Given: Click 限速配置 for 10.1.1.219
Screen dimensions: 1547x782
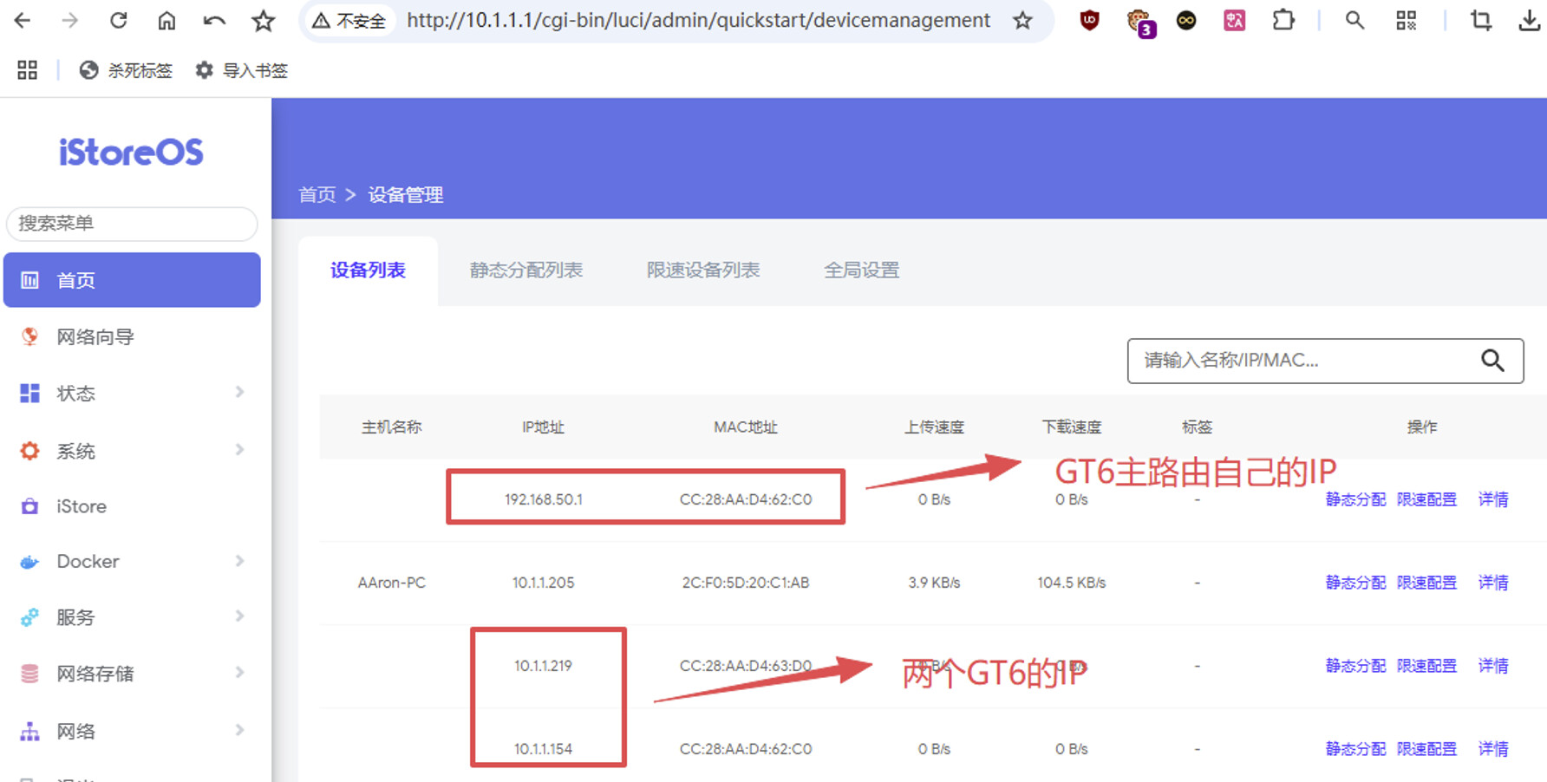Looking at the screenshot, I should 1426,666.
